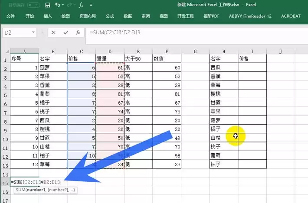Cancel formula entry with the X icon
The width and height of the screenshot is (308, 203).
point(53,32)
